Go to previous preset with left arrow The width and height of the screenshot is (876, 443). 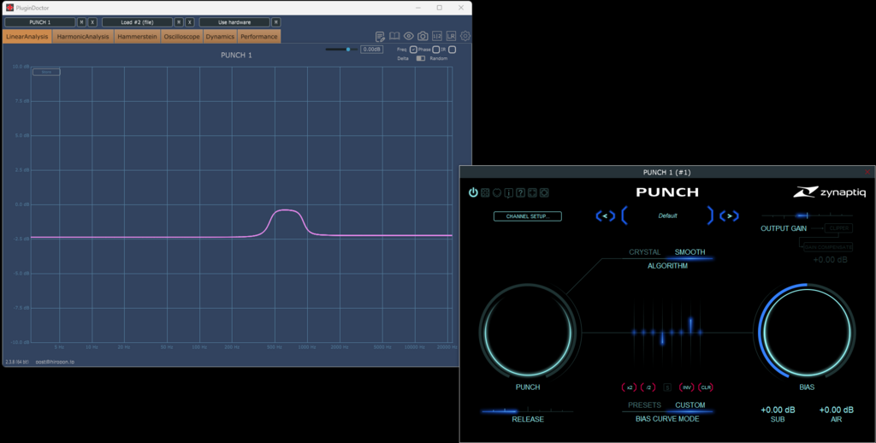(605, 216)
